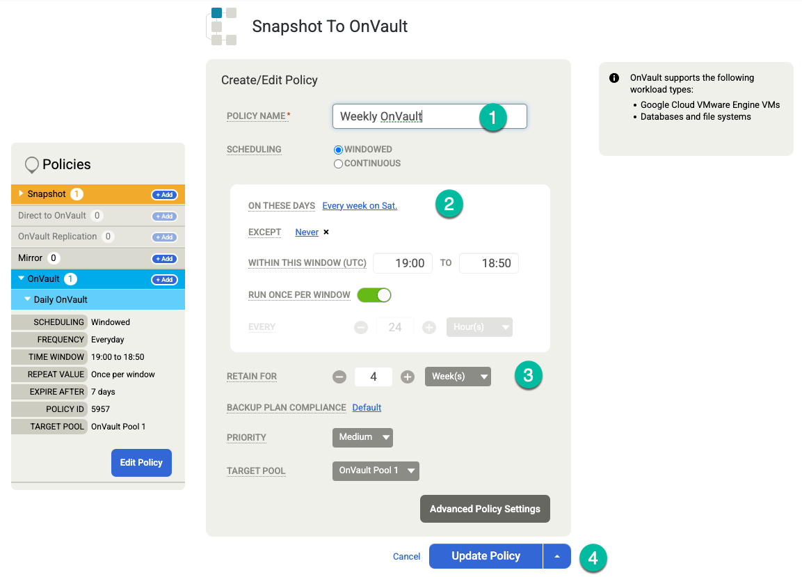The width and height of the screenshot is (802, 577).
Task: Open the Week(s) retention unit dropdown
Action: 458,377
